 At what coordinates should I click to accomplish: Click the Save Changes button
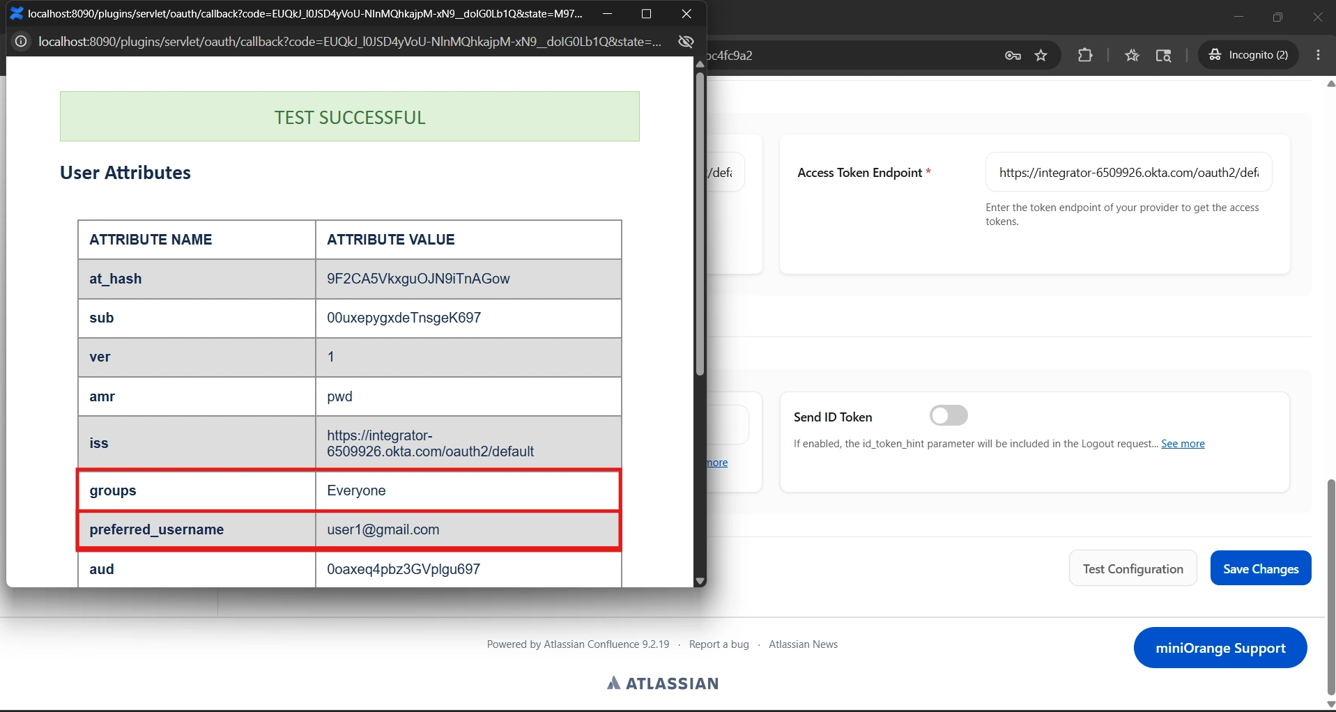pyautogui.click(x=1261, y=568)
